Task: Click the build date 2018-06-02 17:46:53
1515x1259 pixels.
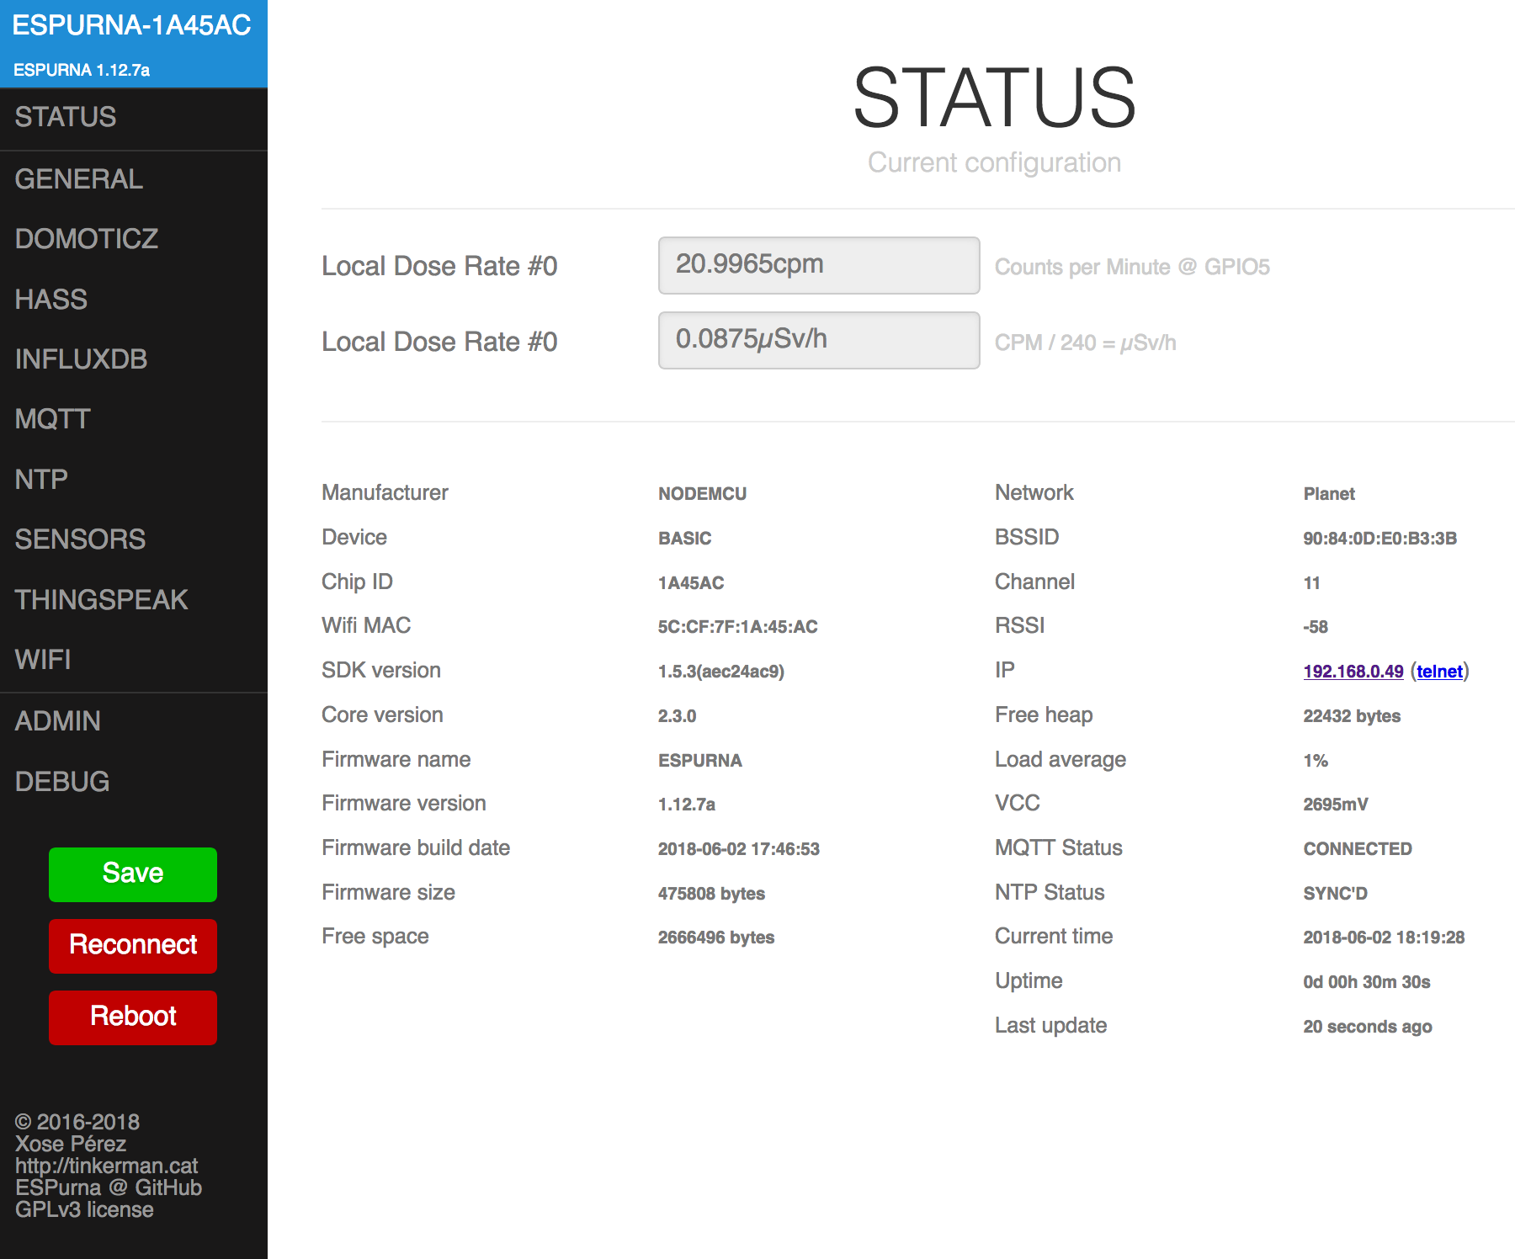Action: pos(739,849)
